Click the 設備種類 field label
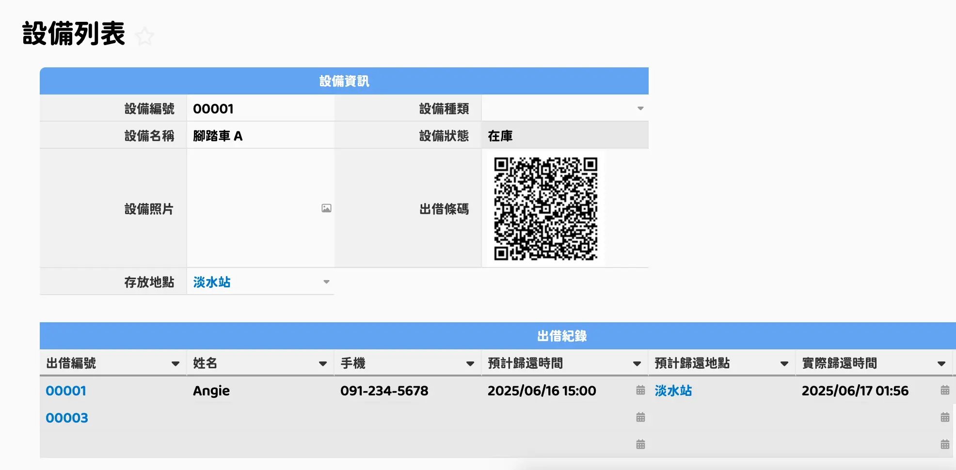 pos(444,109)
